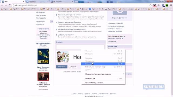The width and height of the screenshot is (173, 97).
Task: Open the Управление страницей link
Action: tap(115, 23)
